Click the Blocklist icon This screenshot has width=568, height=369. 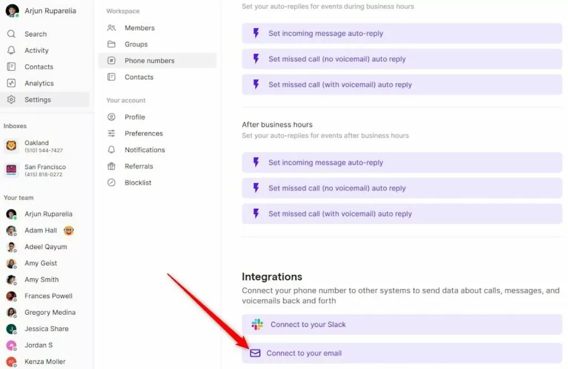pos(111,182)
